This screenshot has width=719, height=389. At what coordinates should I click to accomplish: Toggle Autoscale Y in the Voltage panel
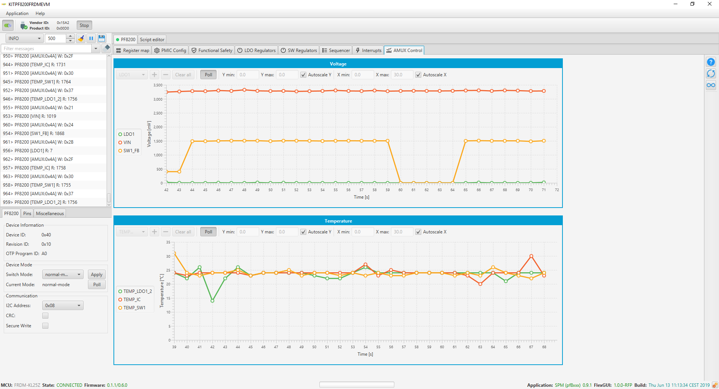click(303, 75)
